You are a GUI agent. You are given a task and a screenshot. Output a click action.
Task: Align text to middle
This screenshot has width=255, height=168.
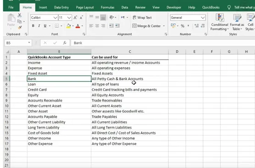coord(97,17)
